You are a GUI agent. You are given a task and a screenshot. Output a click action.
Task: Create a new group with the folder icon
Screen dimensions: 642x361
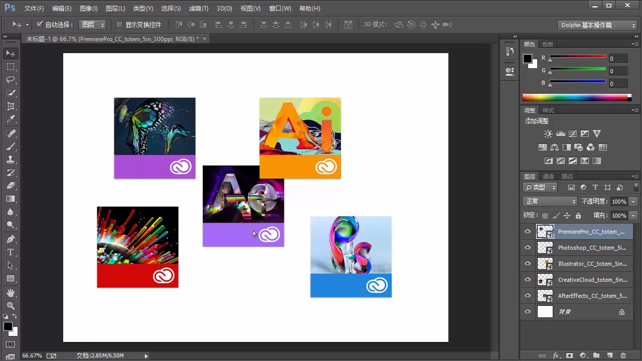click(596, 355)
